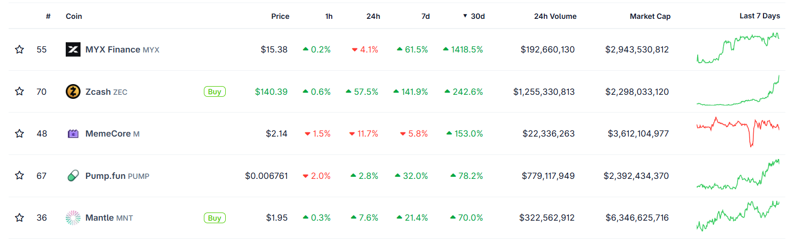Image resolution: width=792 pixels, height=239 pixels.
Task: Click the Zcash coin logo icon
Action: pyautogui.click(x=73, y=92)
